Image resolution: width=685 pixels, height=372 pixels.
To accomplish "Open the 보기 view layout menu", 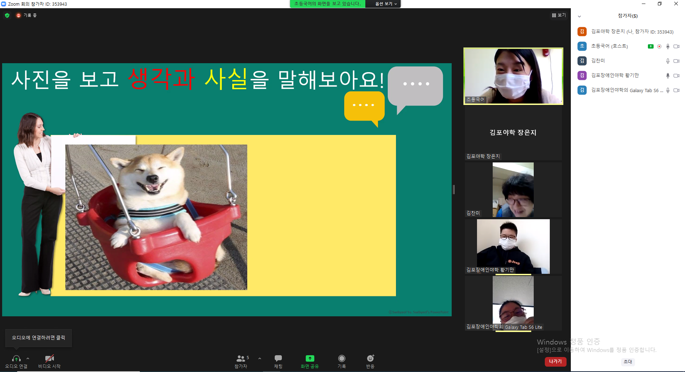I will [x=559, y=15].
